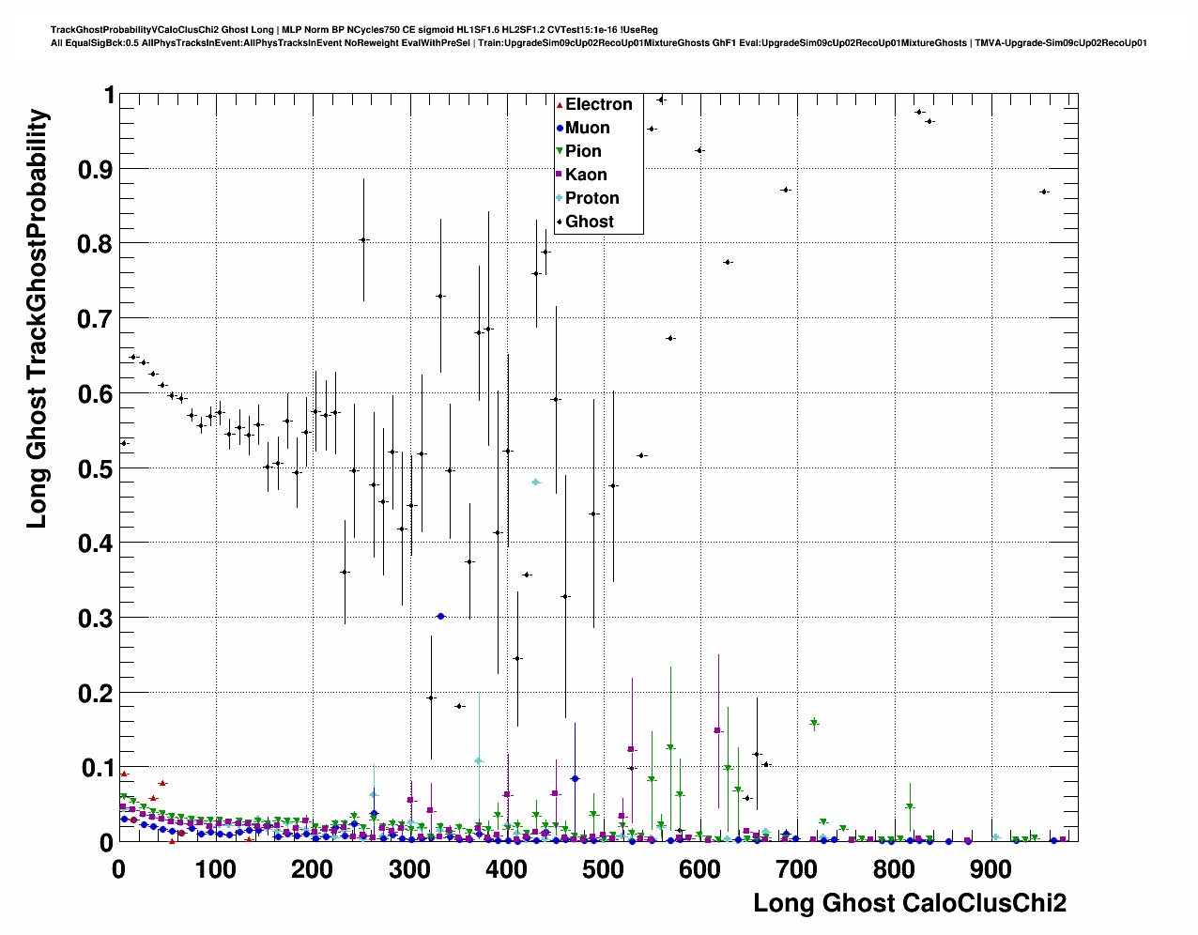Click the x-axis tick label '300'
The image size is (1198, 935).
408,869
